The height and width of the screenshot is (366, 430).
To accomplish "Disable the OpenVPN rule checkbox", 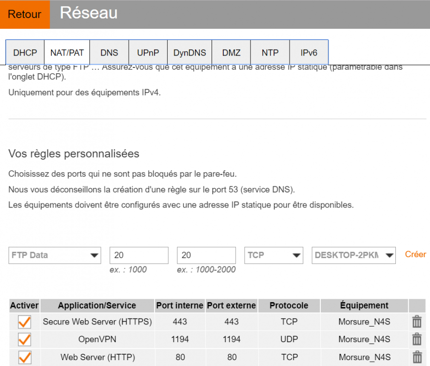I will (x=24, y=339).
